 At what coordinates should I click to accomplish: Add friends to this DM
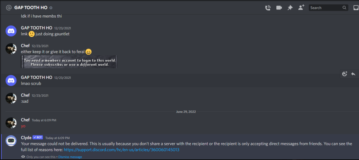[301, 8]
